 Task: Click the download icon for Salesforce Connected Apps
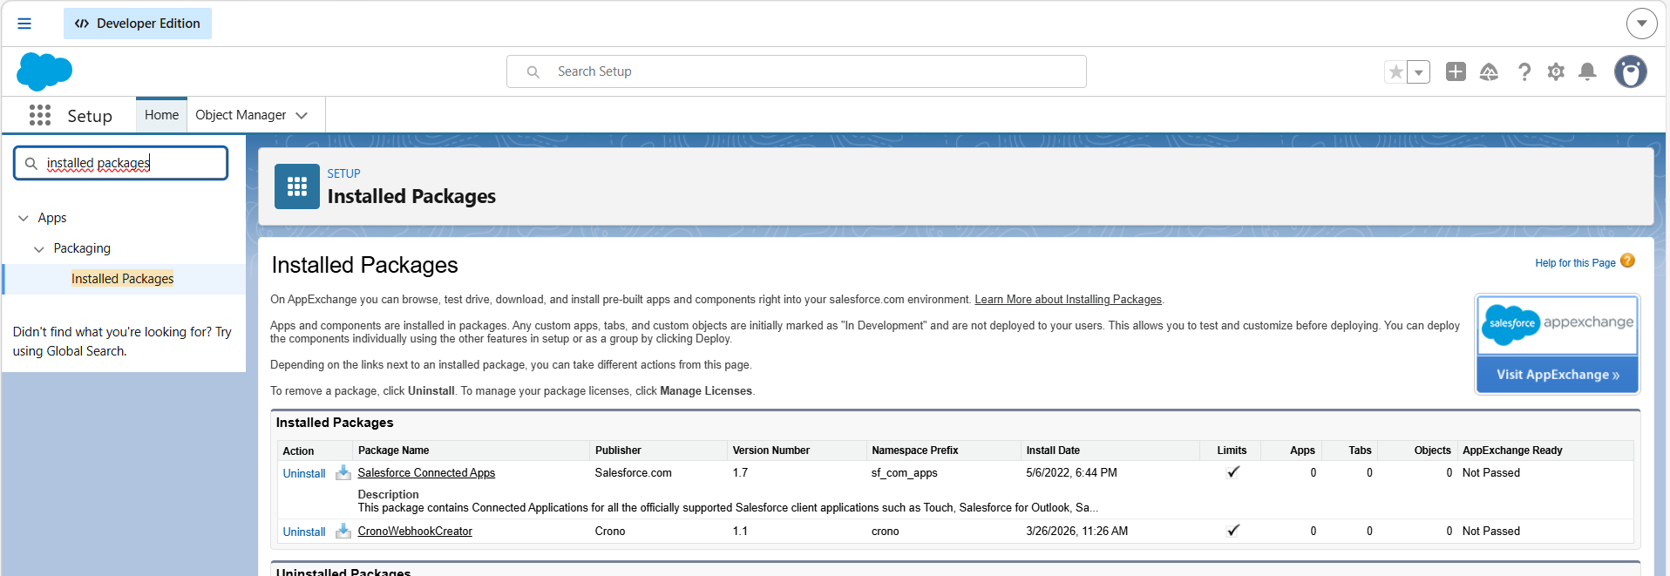click(x=343, y=472)
